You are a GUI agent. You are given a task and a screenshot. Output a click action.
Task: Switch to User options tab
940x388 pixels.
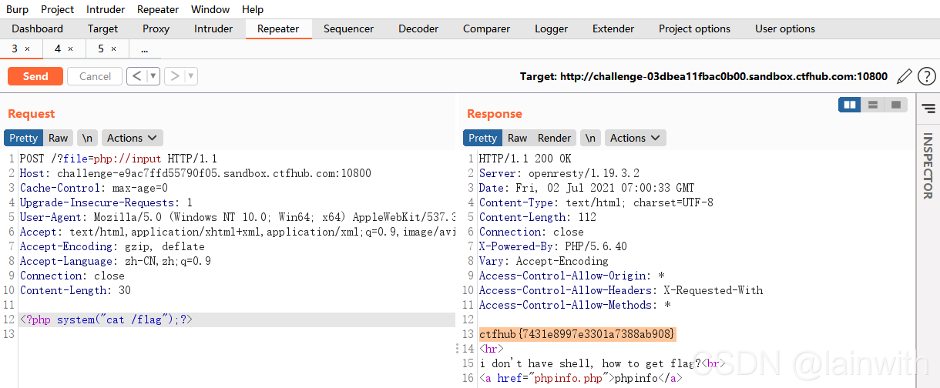tap(785, 28)
